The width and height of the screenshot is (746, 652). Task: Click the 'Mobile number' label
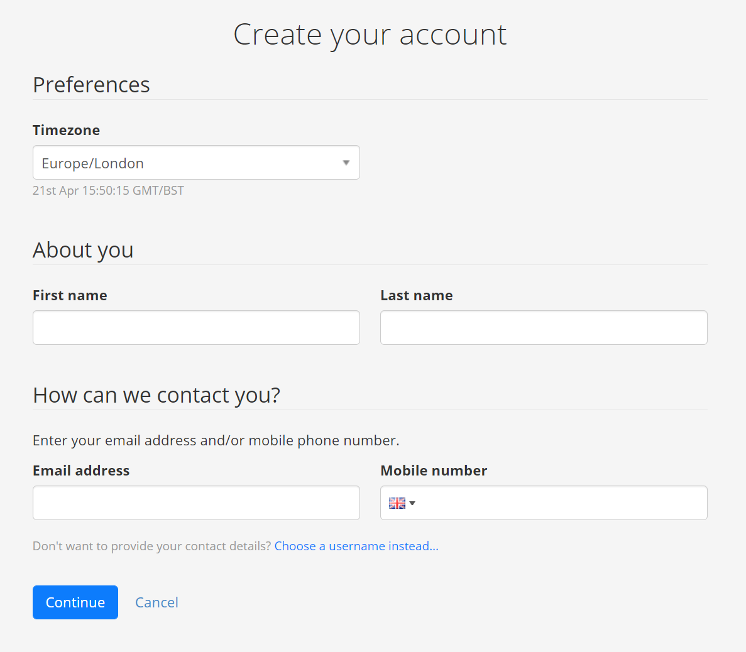[434, 470]
